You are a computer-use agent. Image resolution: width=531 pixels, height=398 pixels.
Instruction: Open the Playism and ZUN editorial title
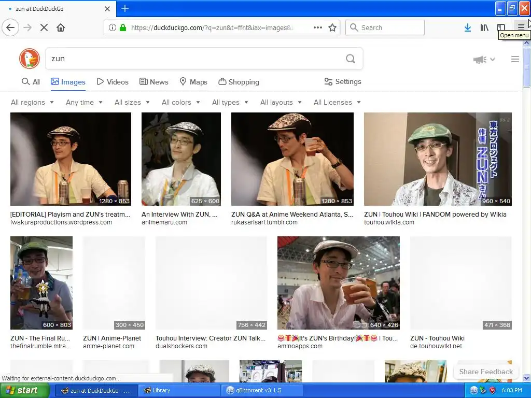pos(70,214)
